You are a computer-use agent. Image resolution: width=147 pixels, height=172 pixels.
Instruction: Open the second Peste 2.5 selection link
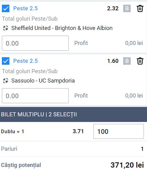click(x=25, y=61)
